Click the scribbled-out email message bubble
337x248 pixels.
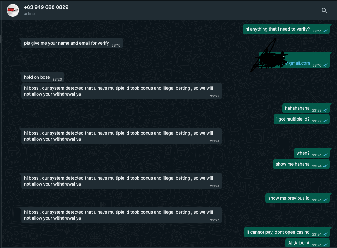294,60
